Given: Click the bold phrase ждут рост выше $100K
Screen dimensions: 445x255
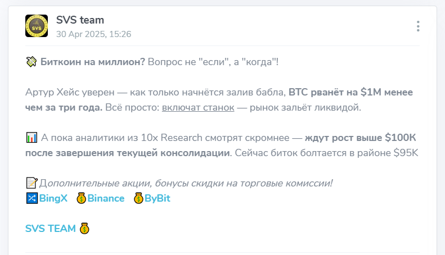Looking at the screenshot, I should point(361,138).
